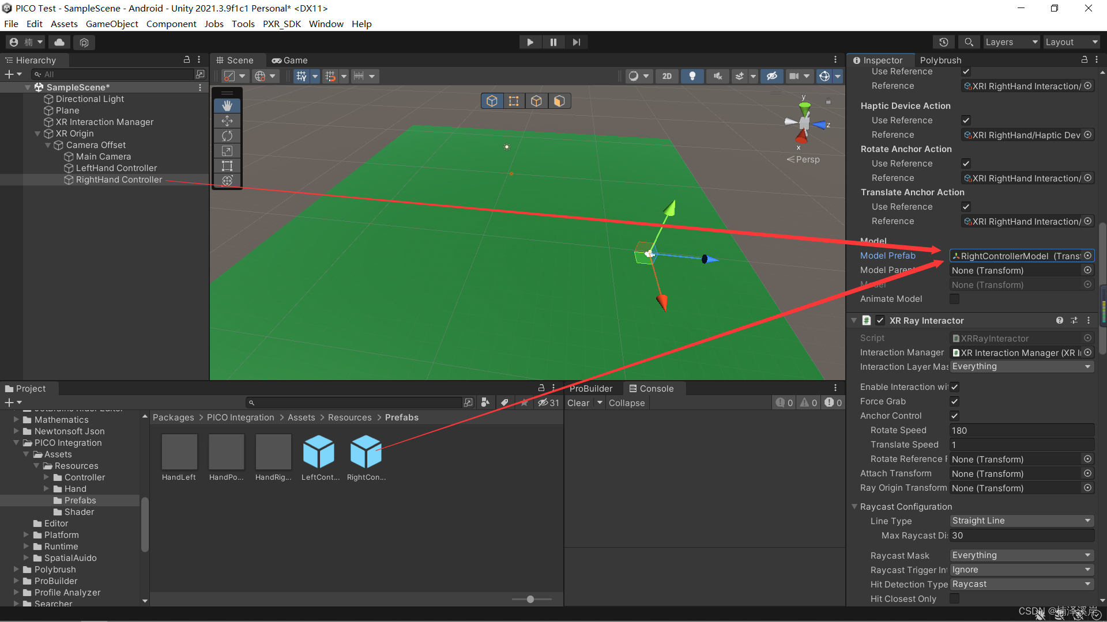
Task: Toggle Gizmos button in Scene view
Action: point(824,76)
